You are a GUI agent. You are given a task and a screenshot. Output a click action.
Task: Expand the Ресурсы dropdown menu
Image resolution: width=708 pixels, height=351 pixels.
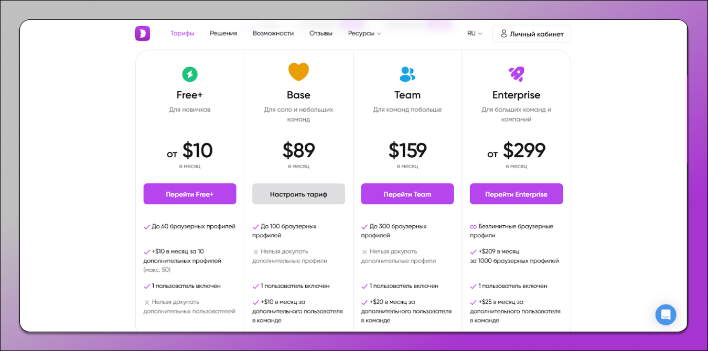364,34
